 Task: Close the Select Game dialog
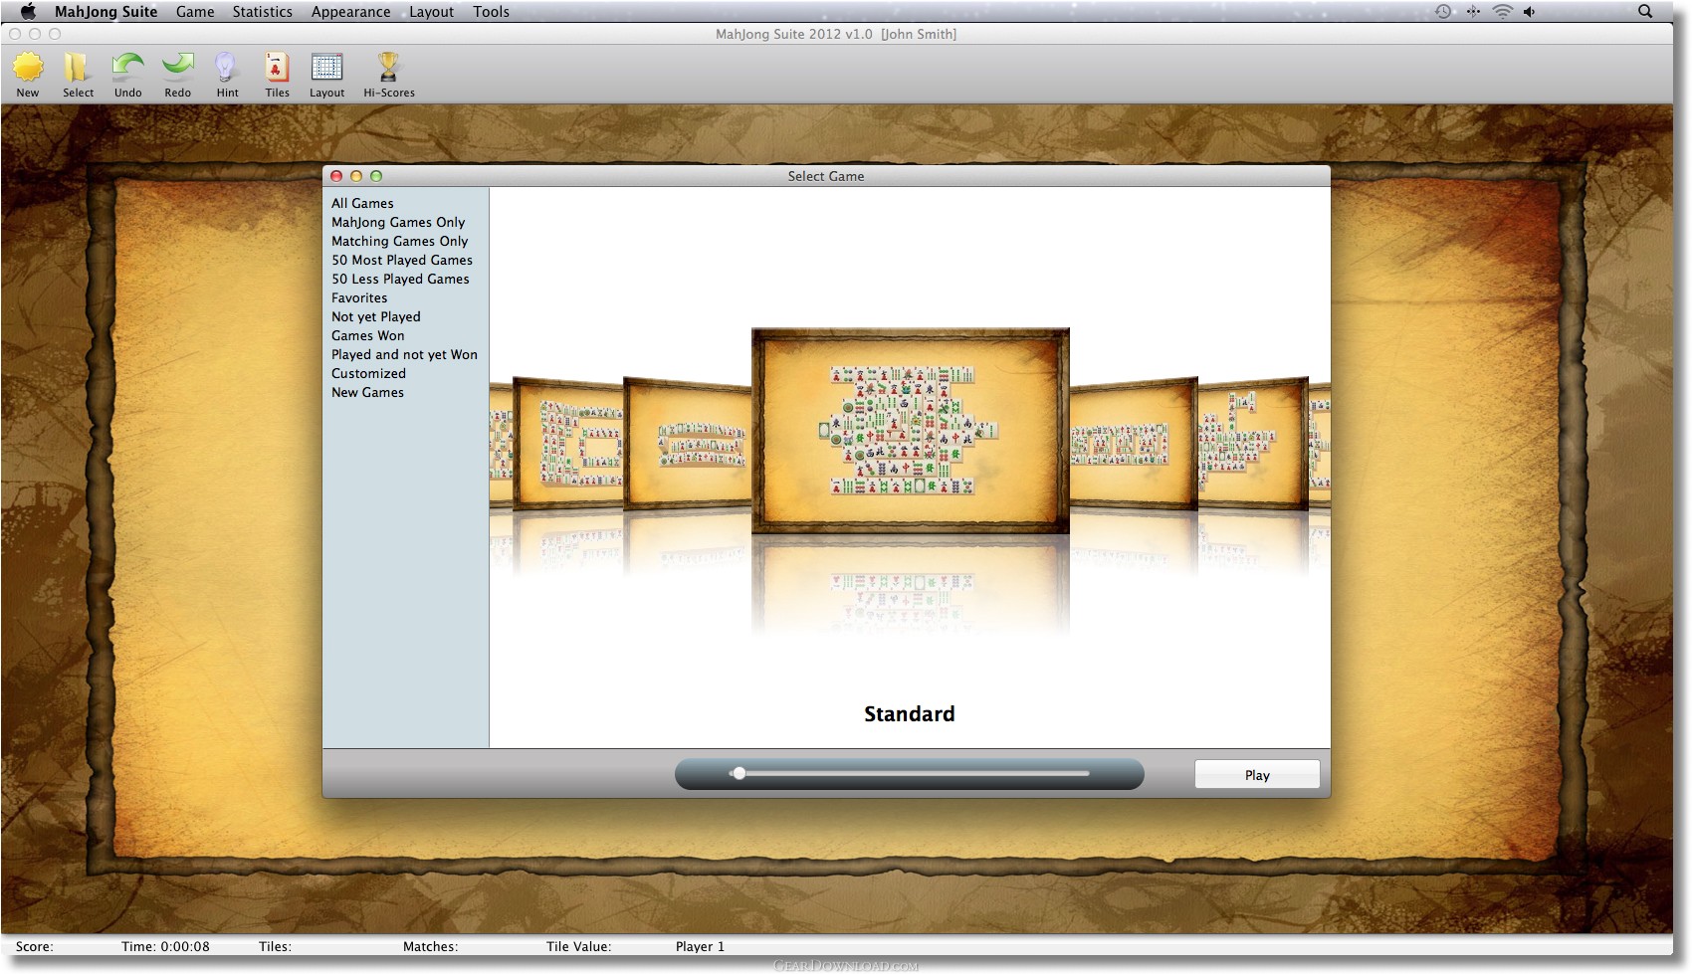[336, 176]
